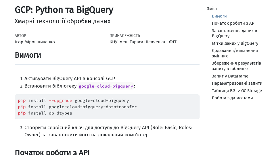Click the 'Початок роботи з API' body heading
The image size is (276, 155).
[52, 152]
